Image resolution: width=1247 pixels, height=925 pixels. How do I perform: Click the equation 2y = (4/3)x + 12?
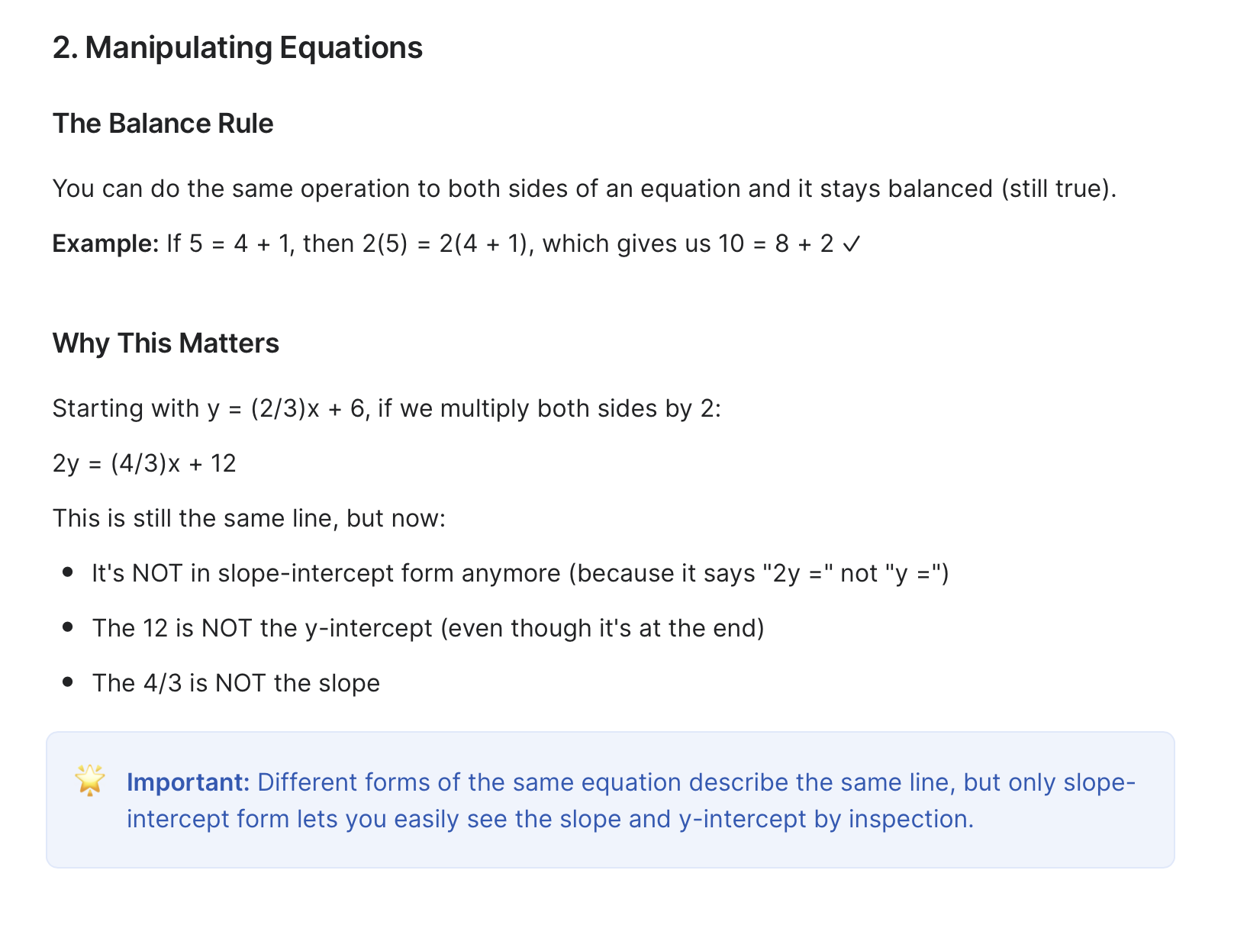(144, 463)
